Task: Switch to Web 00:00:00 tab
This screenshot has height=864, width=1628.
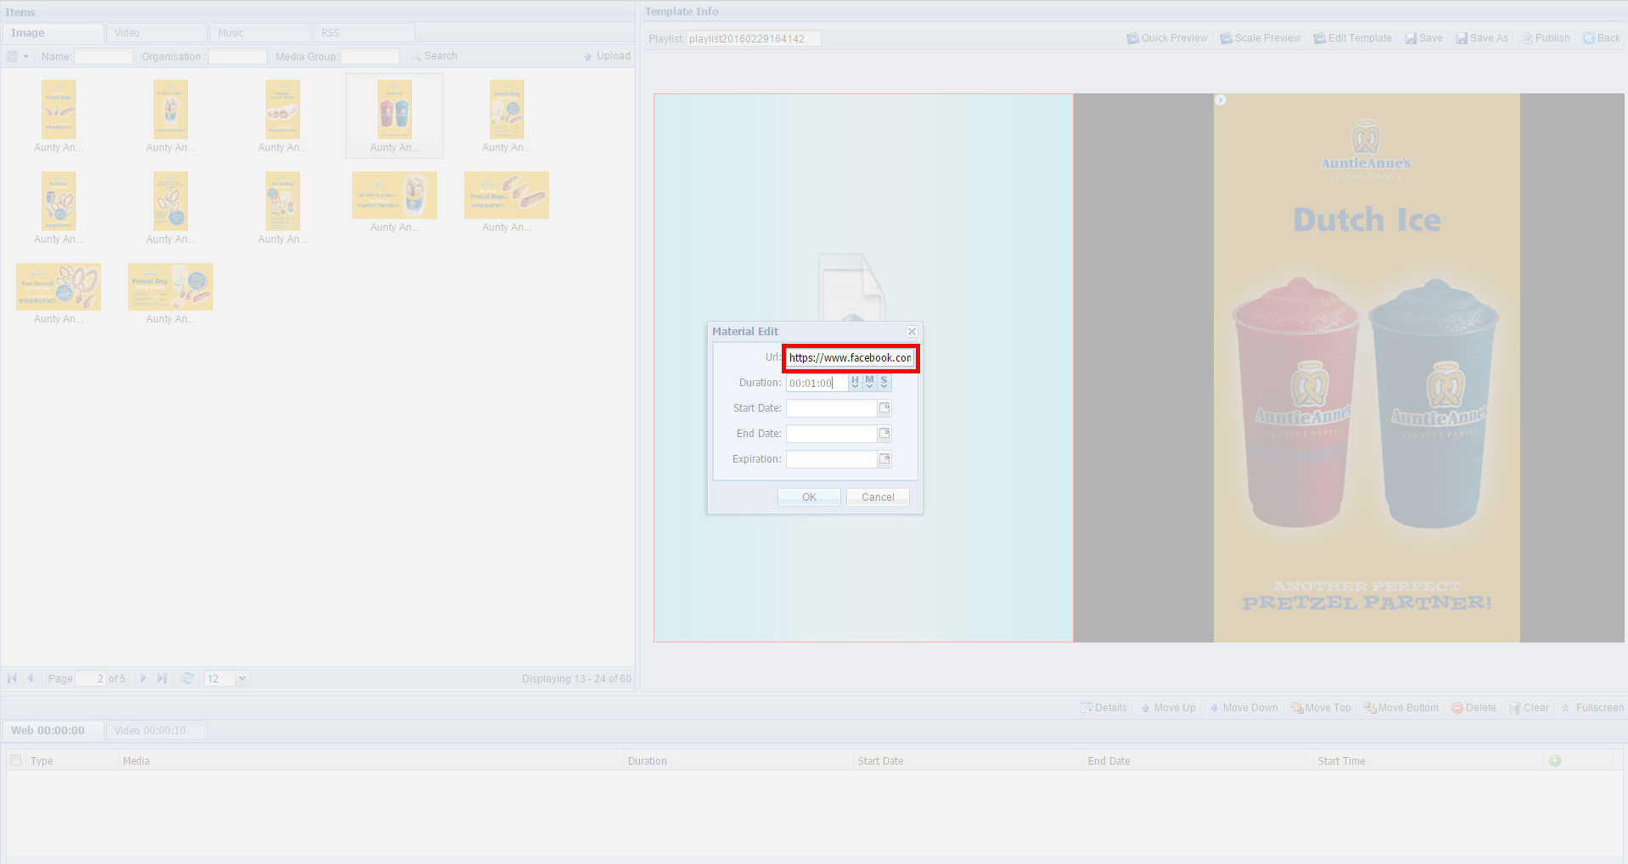Action: (53, 731)
